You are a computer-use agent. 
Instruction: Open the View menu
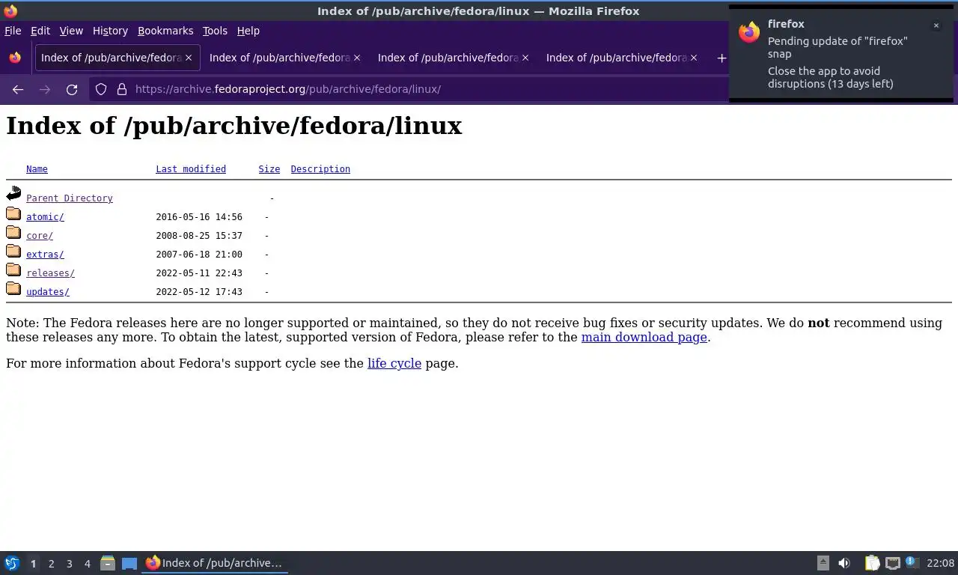coord(71,31)
